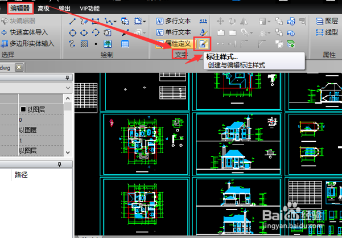
Task: Open the VIP功能 tab
Action: (x=89, y=9)
